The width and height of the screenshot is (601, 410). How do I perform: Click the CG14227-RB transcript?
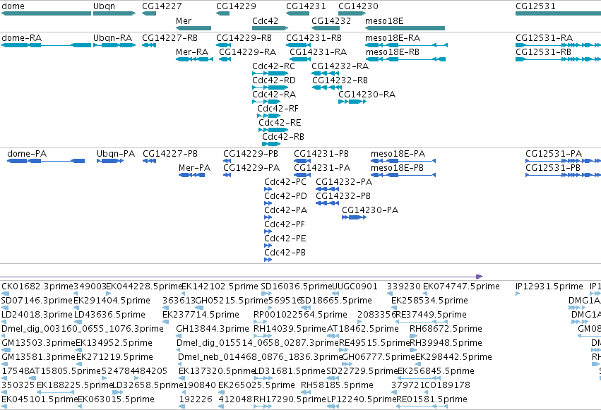pos(149,45)
